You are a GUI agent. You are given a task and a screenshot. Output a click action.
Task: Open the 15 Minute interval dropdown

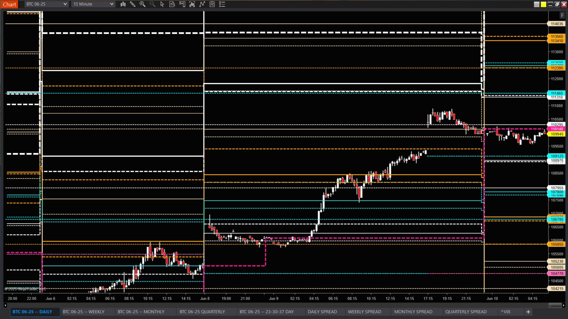[x=93, y=4]
